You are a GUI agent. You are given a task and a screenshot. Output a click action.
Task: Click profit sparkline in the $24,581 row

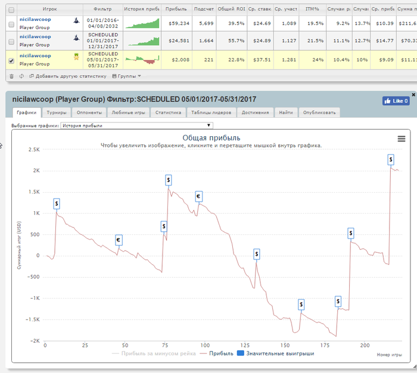click(x=142, y=41)
